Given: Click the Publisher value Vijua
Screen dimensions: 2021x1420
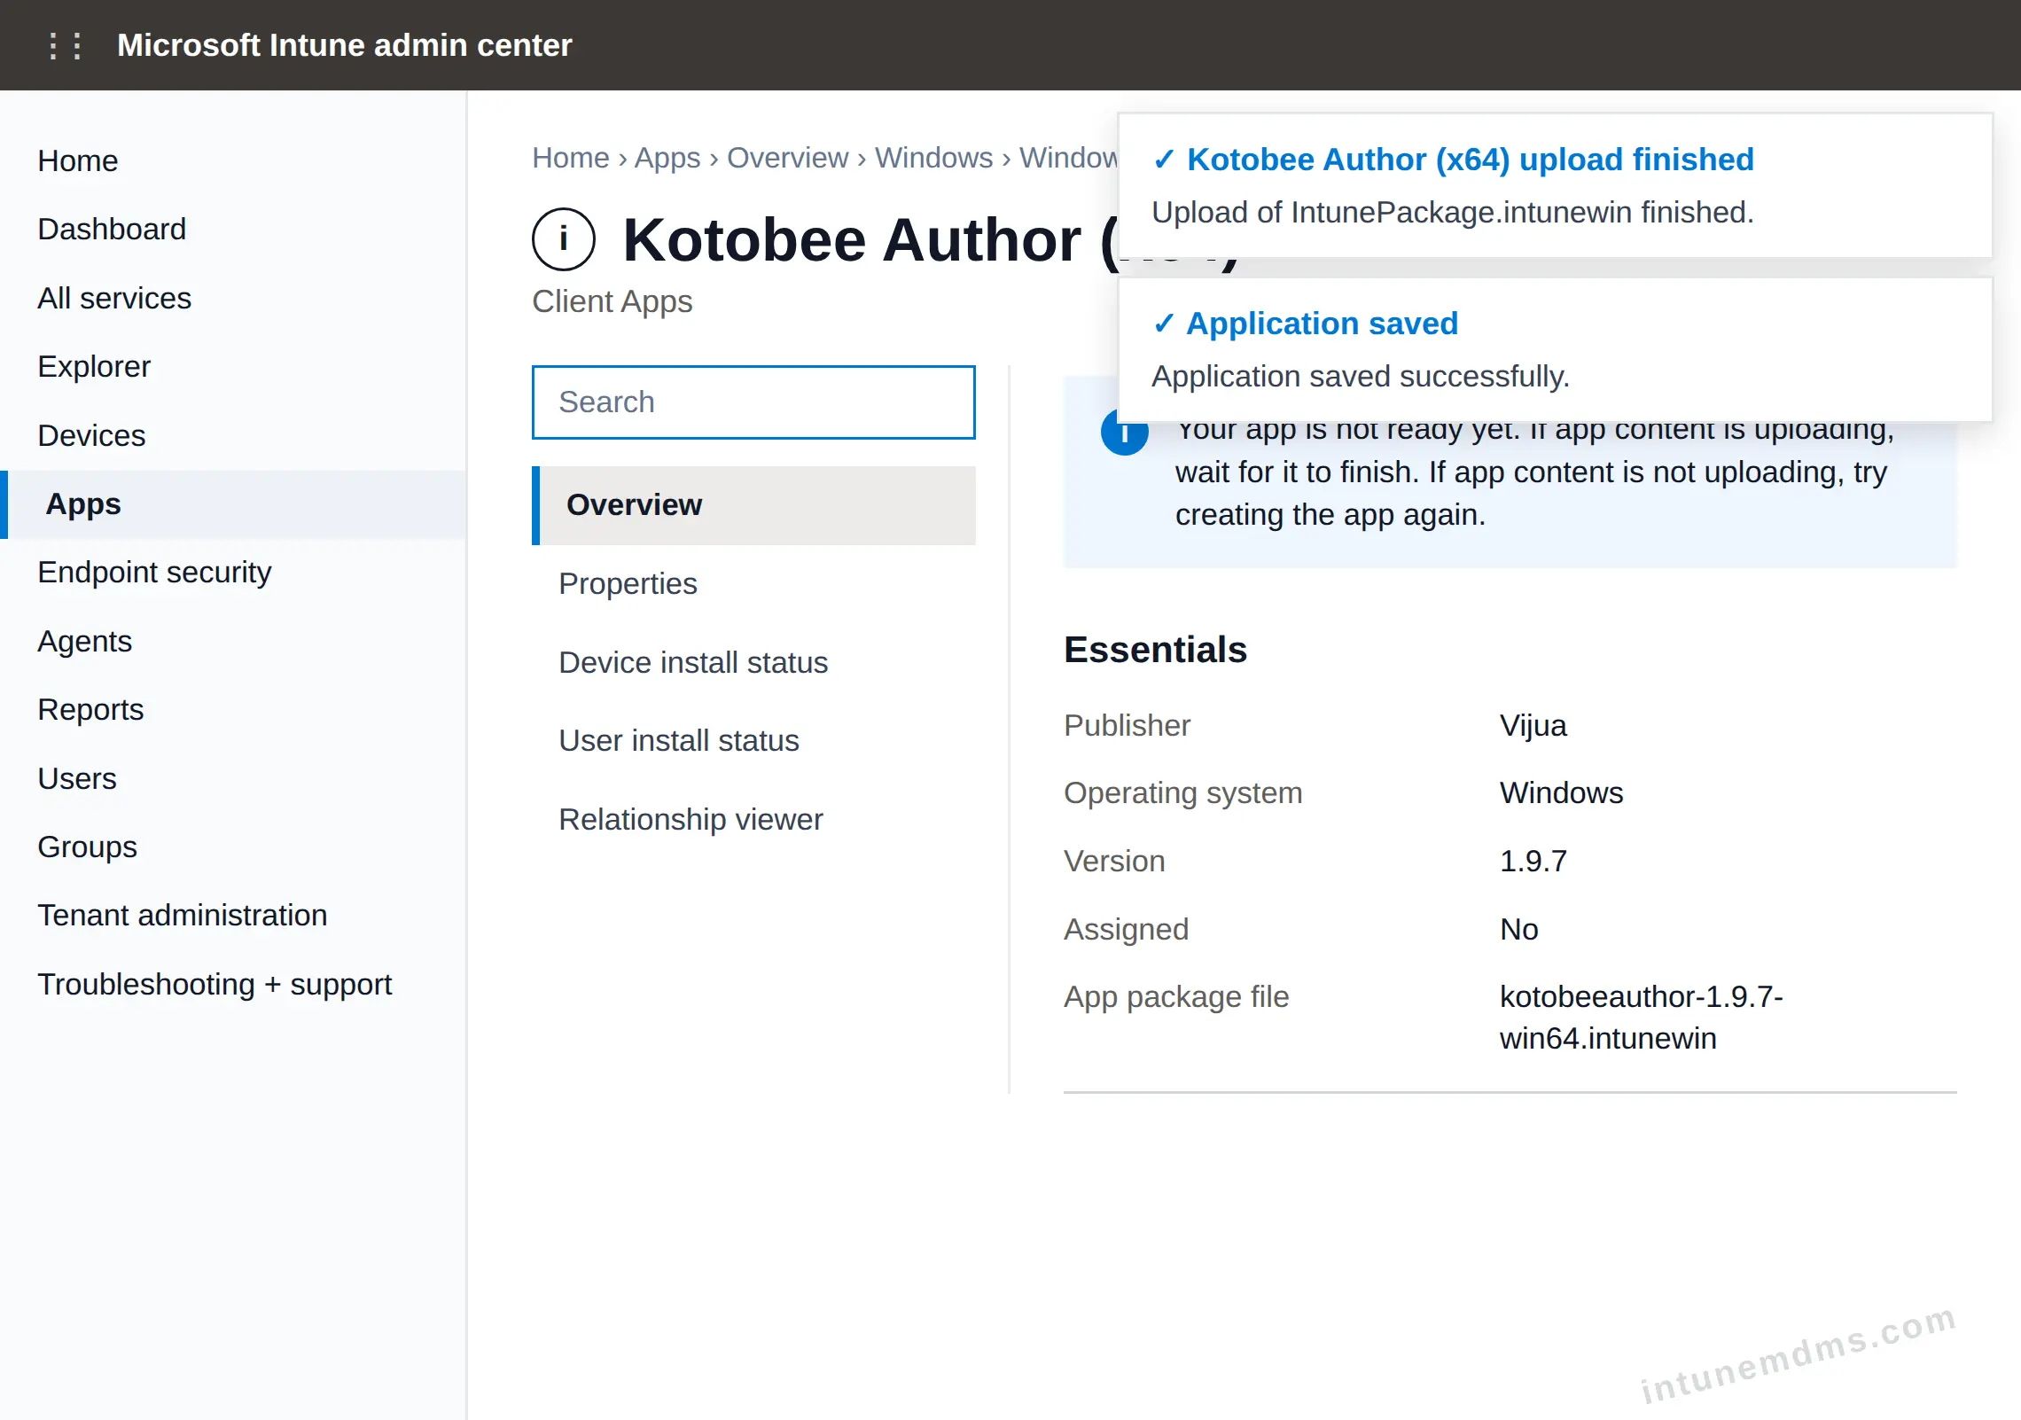Looking at the screenshot, I should tap(1533, 725).
